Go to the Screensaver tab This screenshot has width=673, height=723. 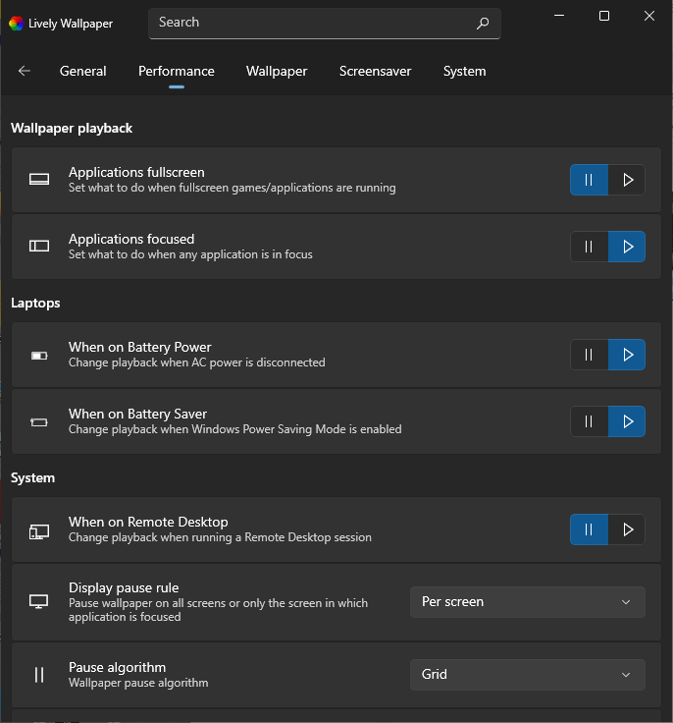[x=375, y=71]
